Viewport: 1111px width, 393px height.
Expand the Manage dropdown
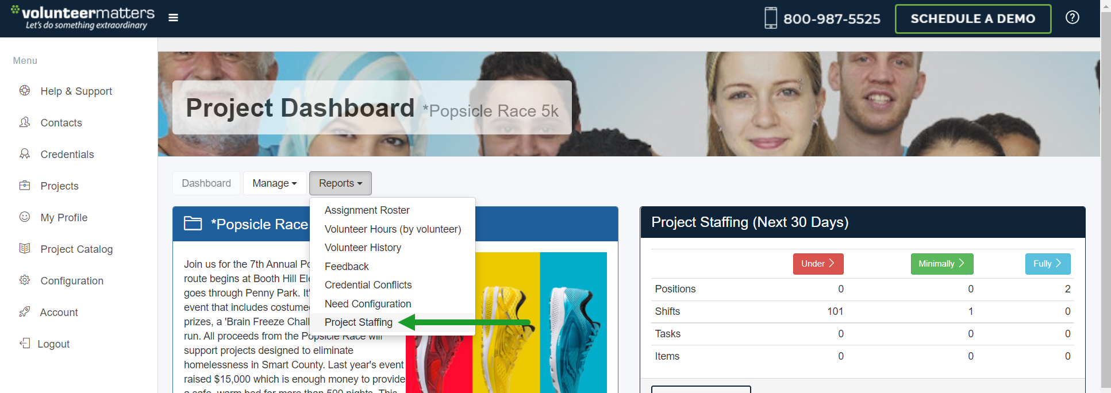click(275, 183)
